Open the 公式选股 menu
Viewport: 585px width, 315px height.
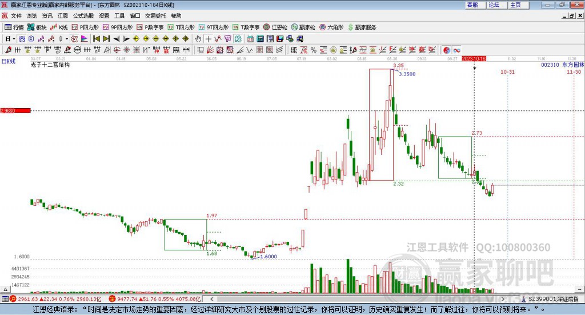(x=83, y=15)
